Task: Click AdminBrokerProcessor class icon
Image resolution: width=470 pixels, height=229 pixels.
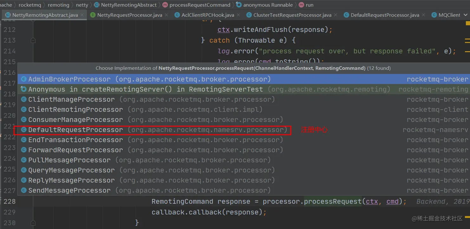Action: click(23, 79)
